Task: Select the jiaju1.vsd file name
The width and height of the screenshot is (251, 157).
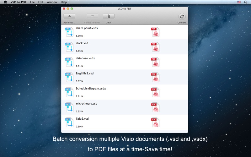Action: (82, 119)
